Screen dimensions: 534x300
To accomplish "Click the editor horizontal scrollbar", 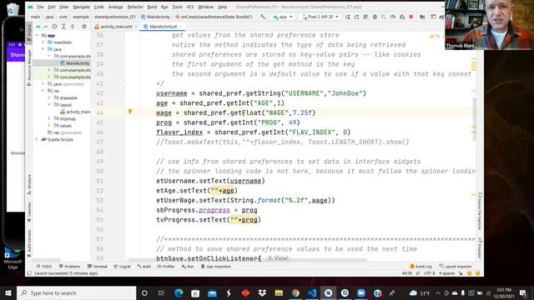I will [x=248, y=260].
